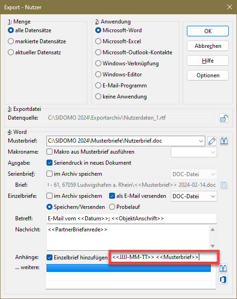Viewport: 237px width, 299px height.
Task: Uncheck Seriendruck in neues Dokument
Action: point(49,163)
